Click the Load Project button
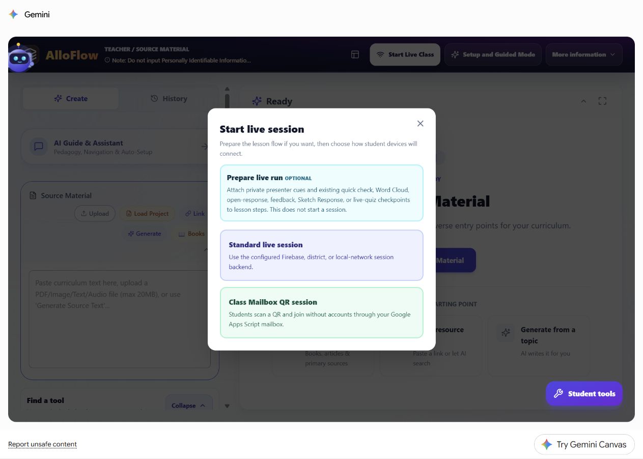 click(x=147, y=214)
